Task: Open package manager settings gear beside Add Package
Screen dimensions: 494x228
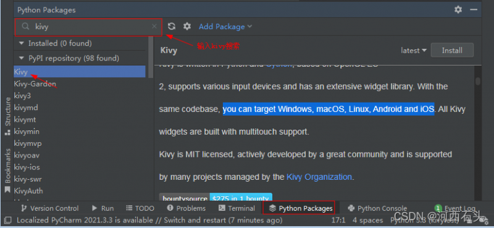Action: point(187,27)
